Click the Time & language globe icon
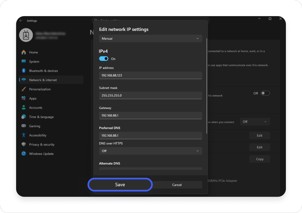 (24, 117)
